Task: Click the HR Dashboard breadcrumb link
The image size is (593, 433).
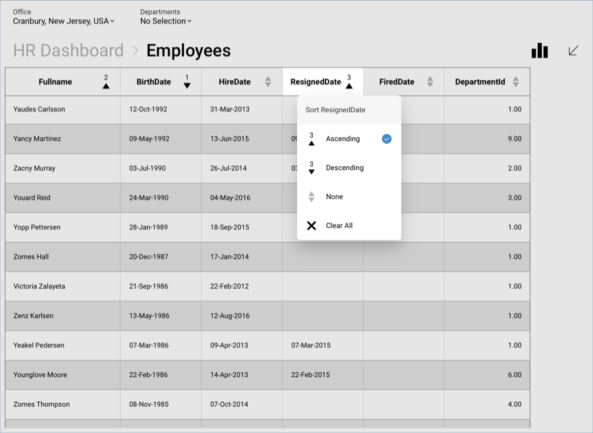Action: 69,51
